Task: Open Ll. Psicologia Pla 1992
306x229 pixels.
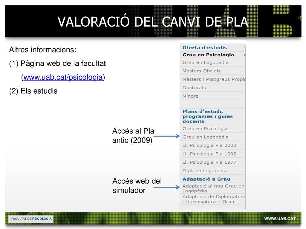Action: (x=209, y=154)
